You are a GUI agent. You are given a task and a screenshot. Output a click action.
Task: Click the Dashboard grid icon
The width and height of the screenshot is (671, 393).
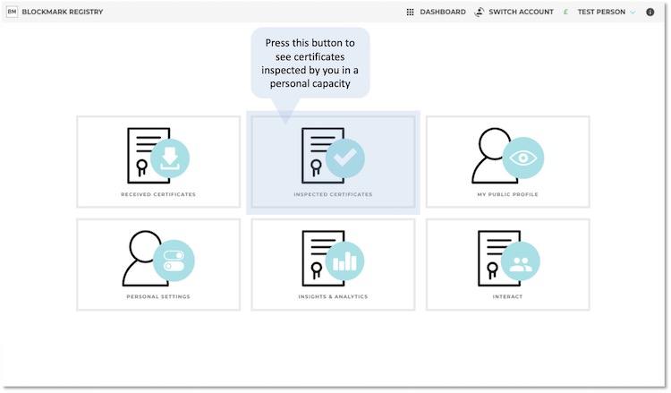tap(410, 12)
